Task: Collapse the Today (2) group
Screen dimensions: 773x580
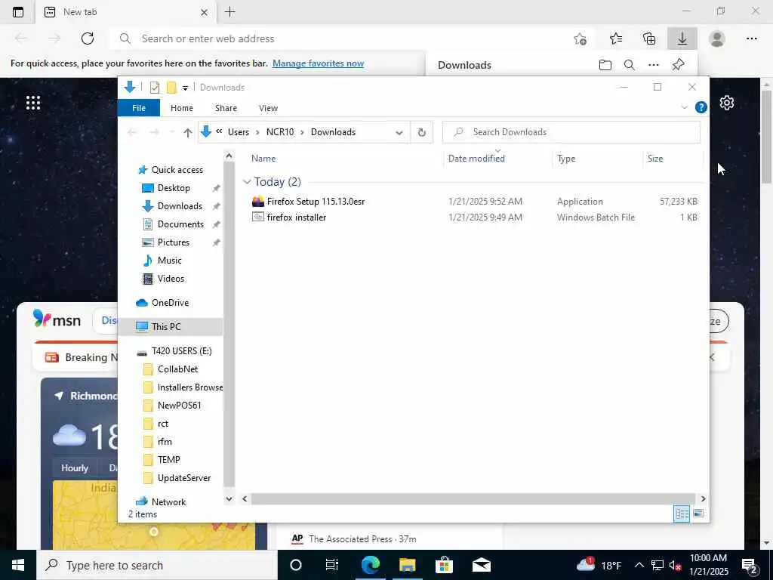Action: click(247, 182)
